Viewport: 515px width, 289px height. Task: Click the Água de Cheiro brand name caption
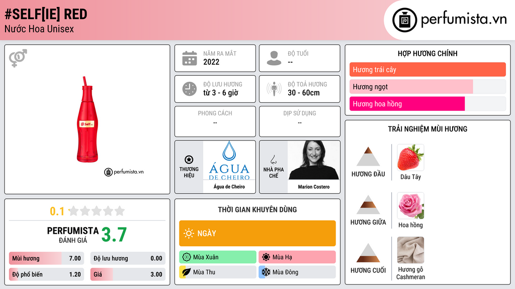(x=229, y=187)
